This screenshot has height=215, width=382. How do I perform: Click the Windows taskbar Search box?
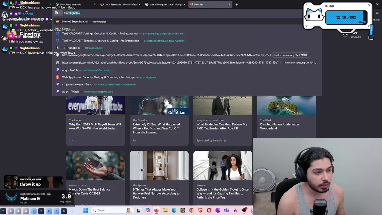point(113,210)
